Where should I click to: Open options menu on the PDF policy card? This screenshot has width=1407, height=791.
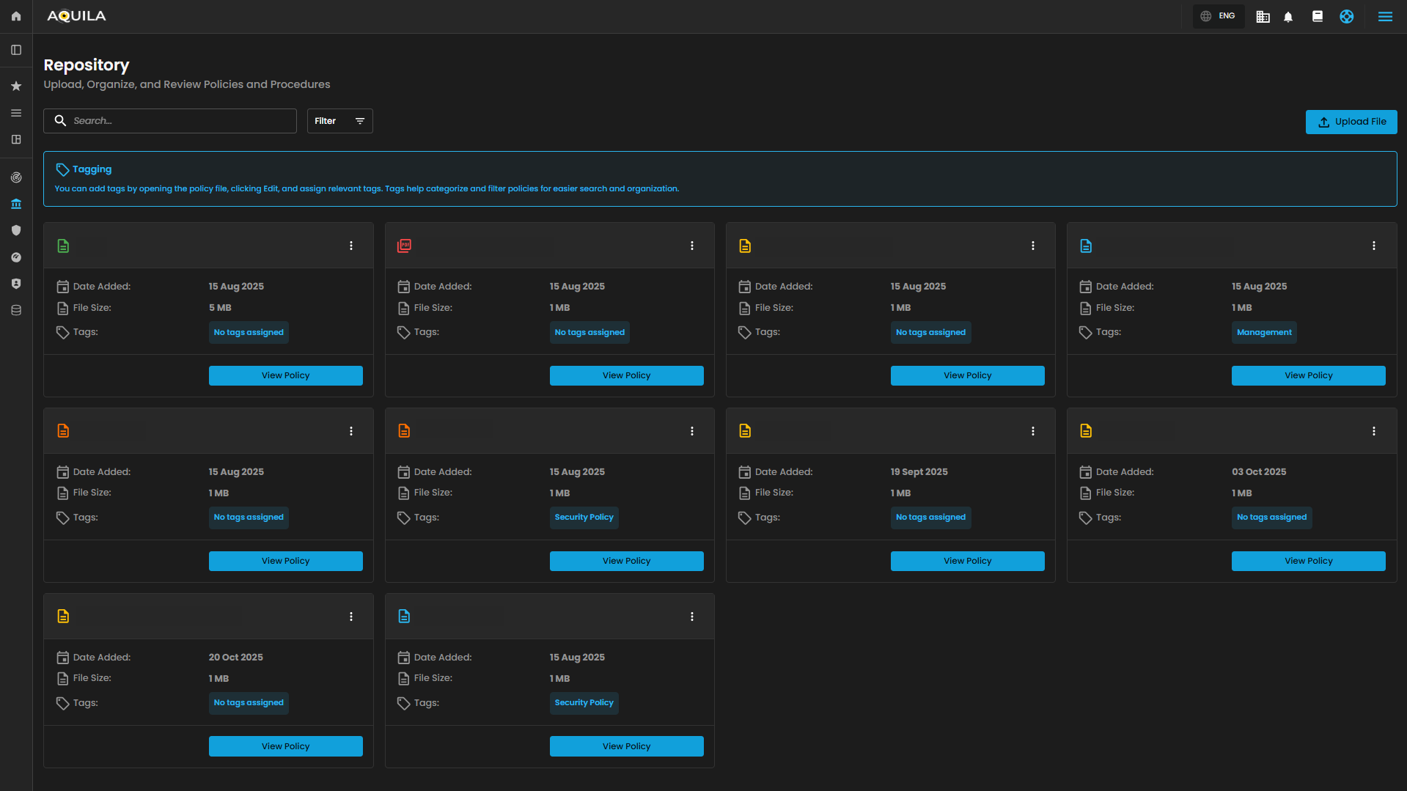pos(692,246)
